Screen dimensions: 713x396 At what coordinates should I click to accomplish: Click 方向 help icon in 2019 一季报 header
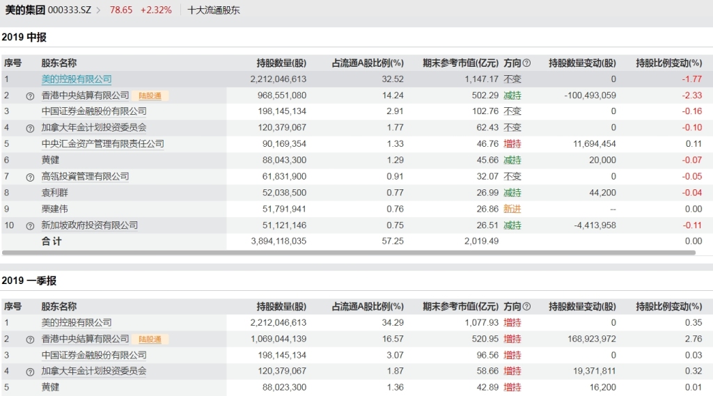tap(526, 306)
